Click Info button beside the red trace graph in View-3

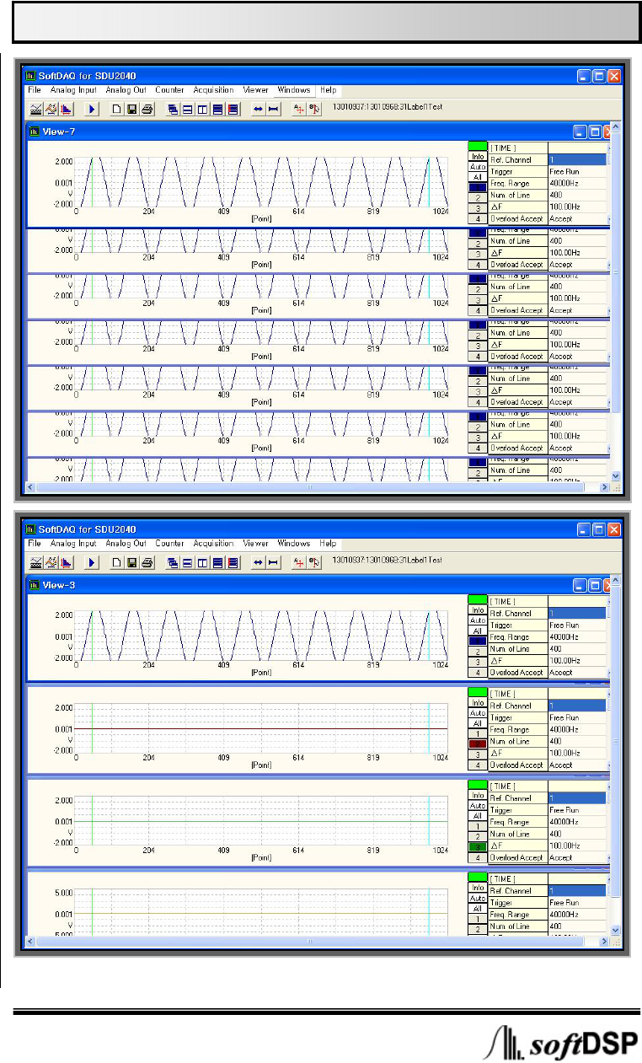pos(478,703)
